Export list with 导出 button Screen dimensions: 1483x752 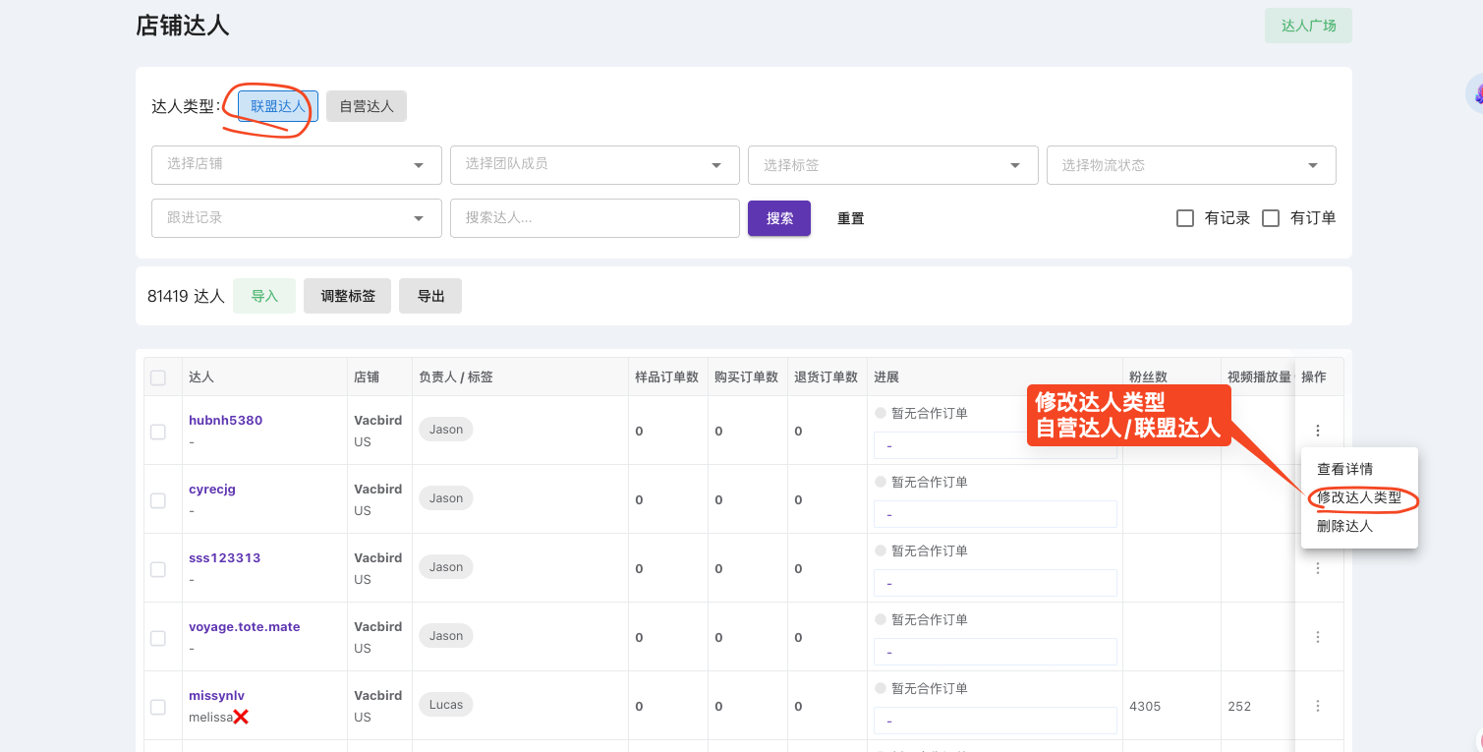430,296
